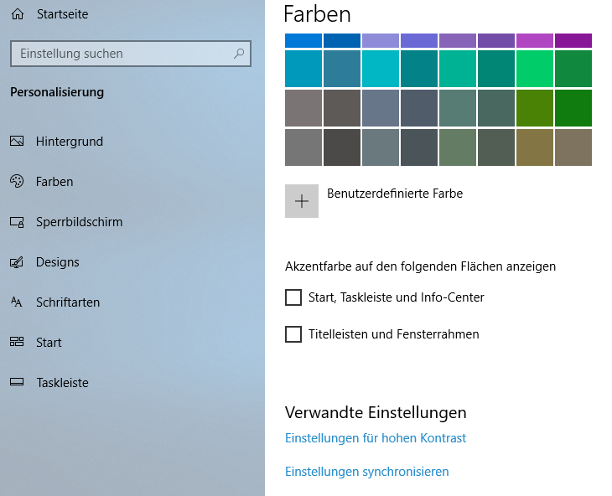
Task: Click the Designs brush icon
Action: tap(17, 262)
